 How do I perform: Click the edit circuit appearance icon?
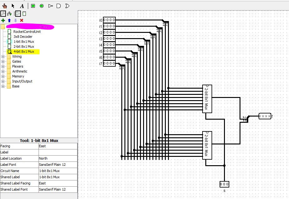(x=24, y=14)
